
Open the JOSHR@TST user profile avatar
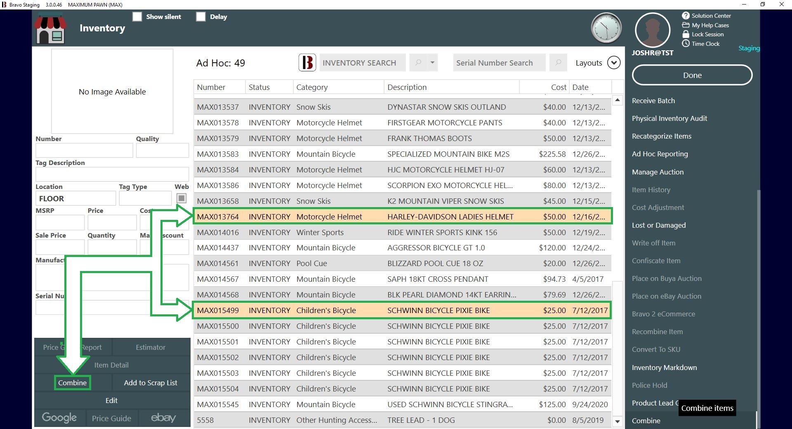(652, 30)
